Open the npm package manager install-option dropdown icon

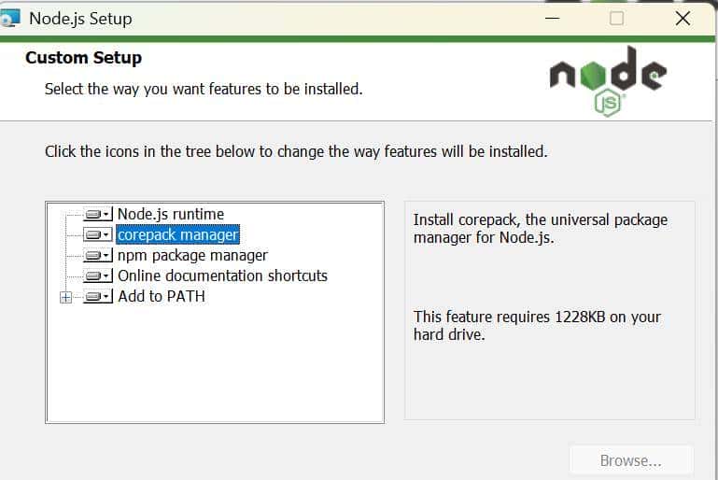tap(97, 255)
